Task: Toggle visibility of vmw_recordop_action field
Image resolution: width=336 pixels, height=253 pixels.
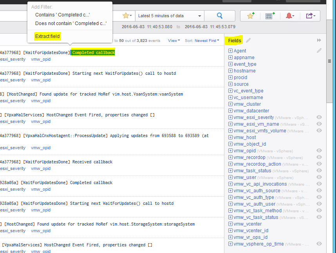Action: 319,164
